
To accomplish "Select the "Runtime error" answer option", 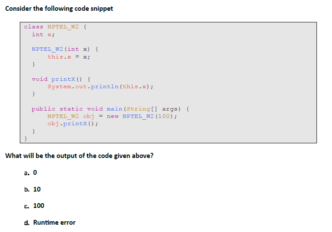I will point(50,223).
